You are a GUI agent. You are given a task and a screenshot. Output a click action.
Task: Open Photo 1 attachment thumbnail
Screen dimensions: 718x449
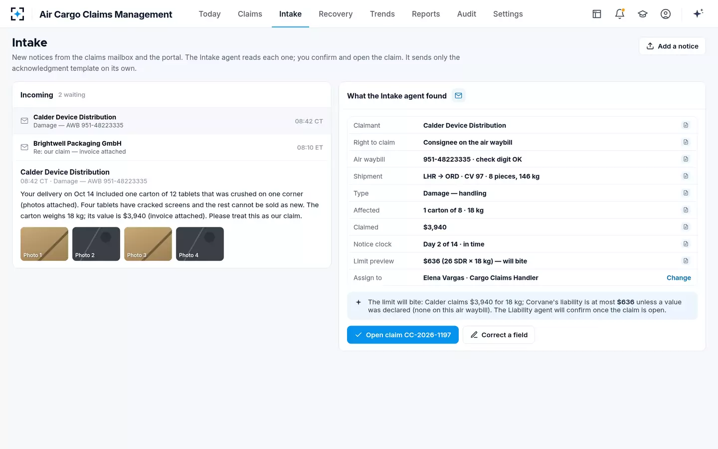click(44, 244)
